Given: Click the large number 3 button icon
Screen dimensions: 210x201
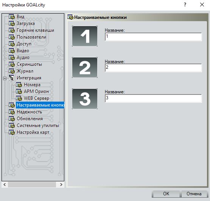Looking at the screenshot, I should (x=85, y=99).
